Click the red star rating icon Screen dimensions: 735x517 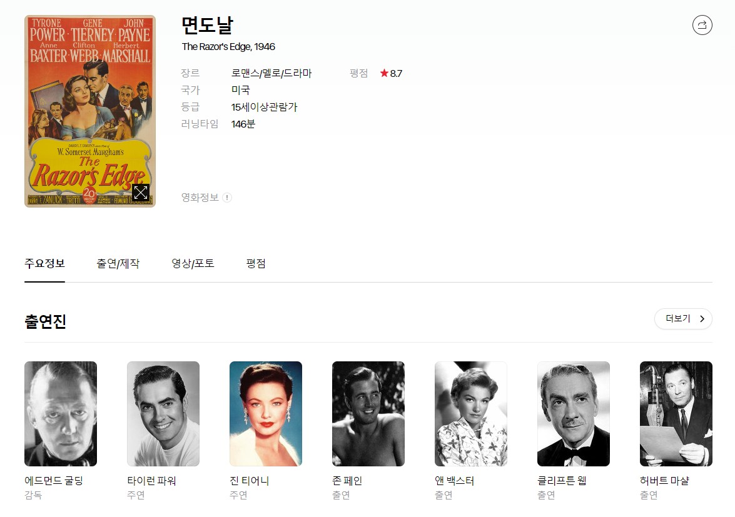tap(384, 73)
